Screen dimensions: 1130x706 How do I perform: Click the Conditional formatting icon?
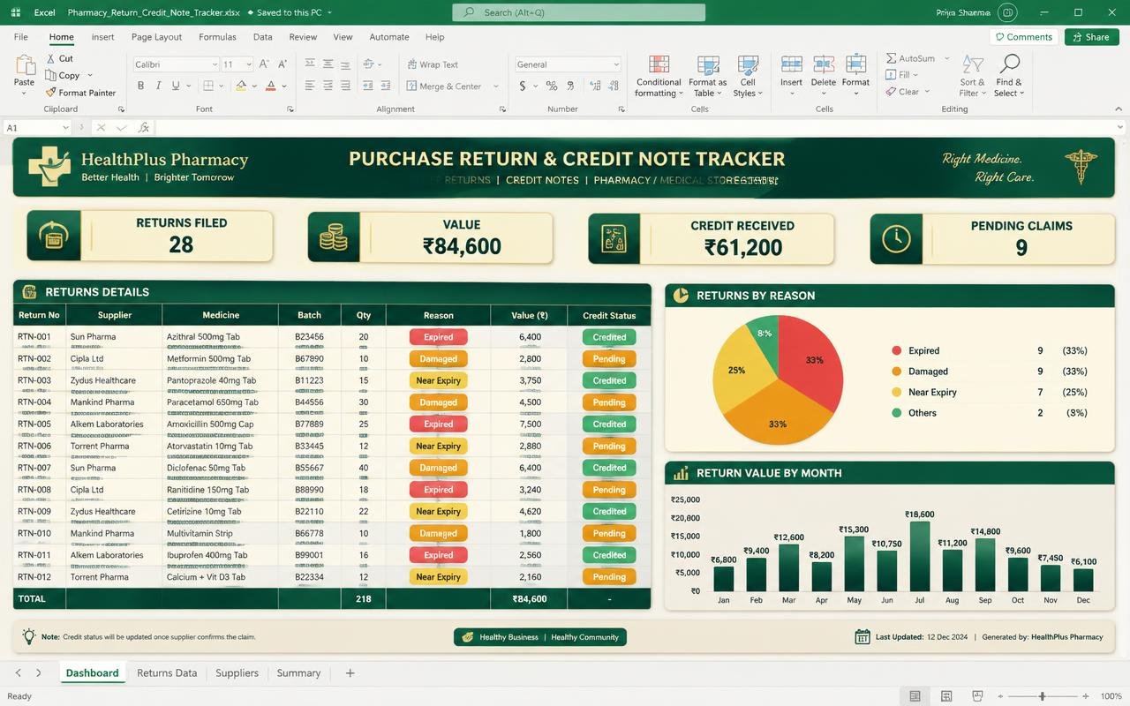click(659, 64)
